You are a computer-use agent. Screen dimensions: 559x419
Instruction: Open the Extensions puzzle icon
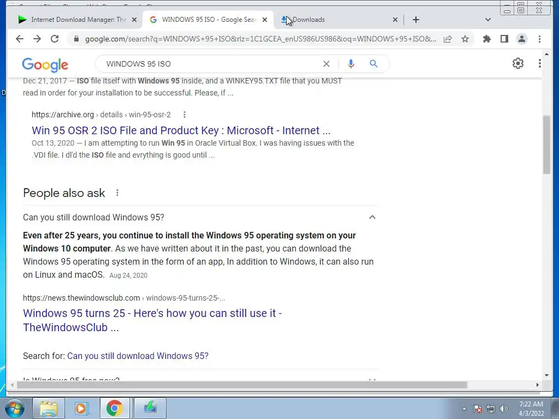point(486,39)
